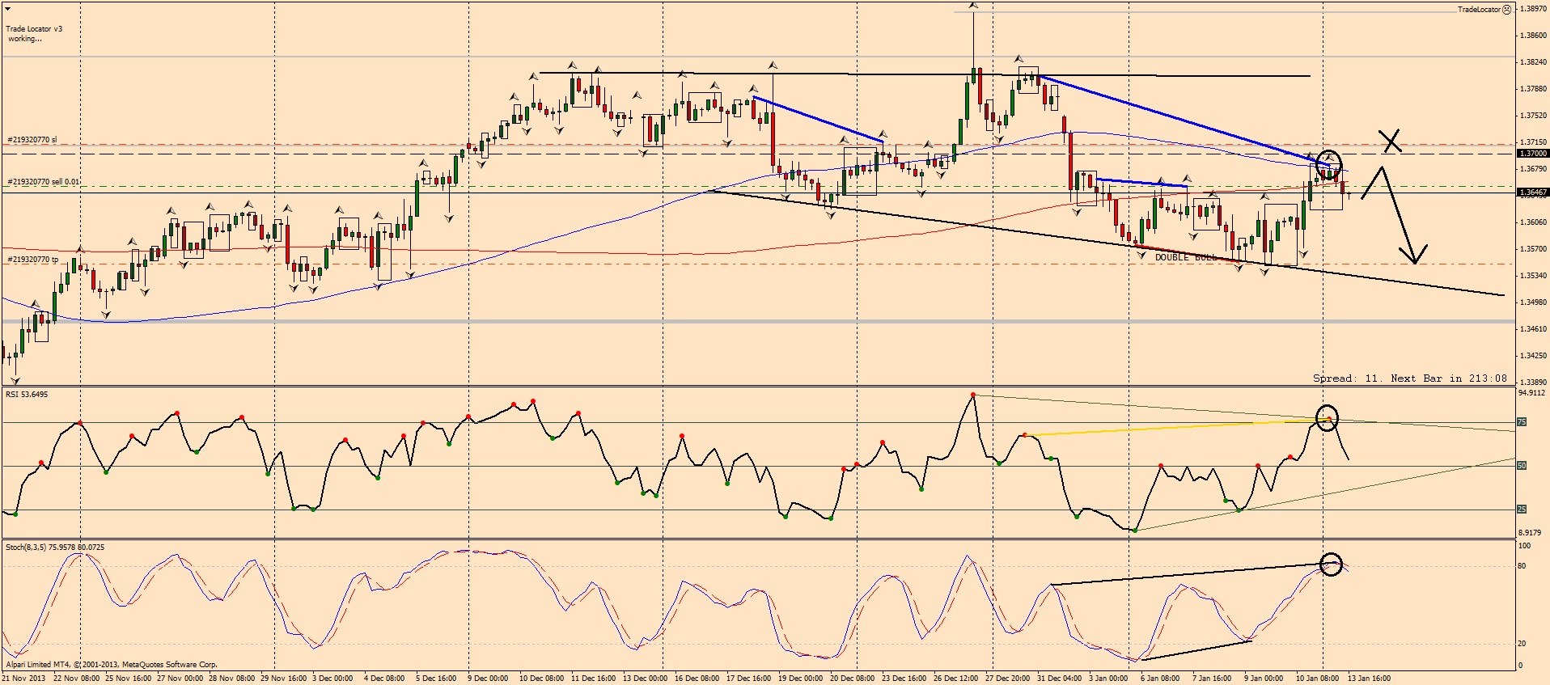This screenshot has width=1550, height=685.
Task: Click the '26 Dec 12:00' time axis label
Action: coord(957,679)
